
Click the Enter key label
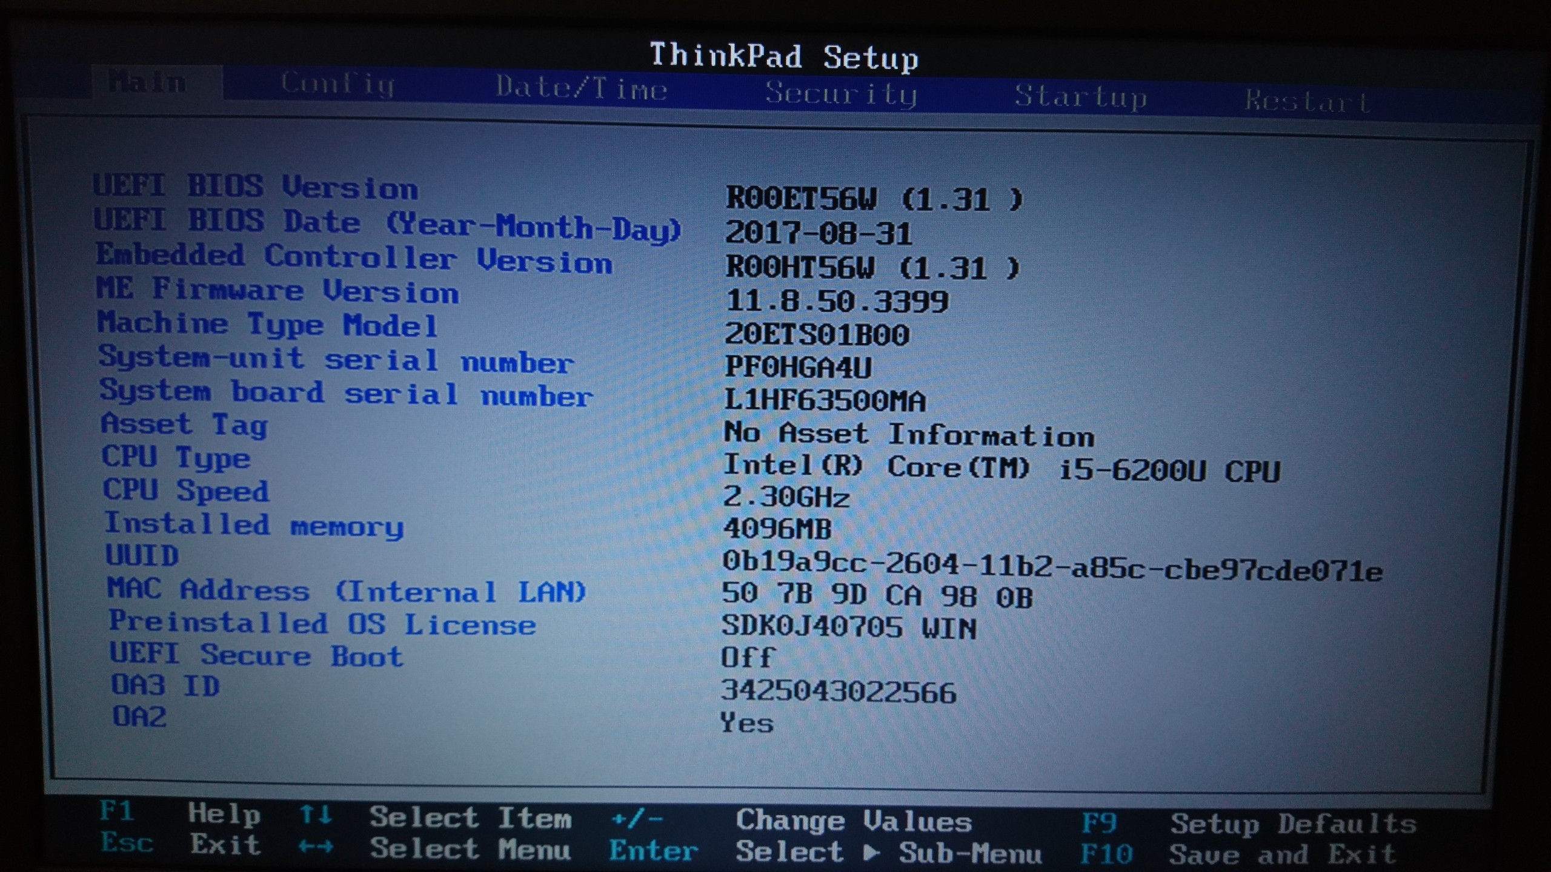point(653,851)
